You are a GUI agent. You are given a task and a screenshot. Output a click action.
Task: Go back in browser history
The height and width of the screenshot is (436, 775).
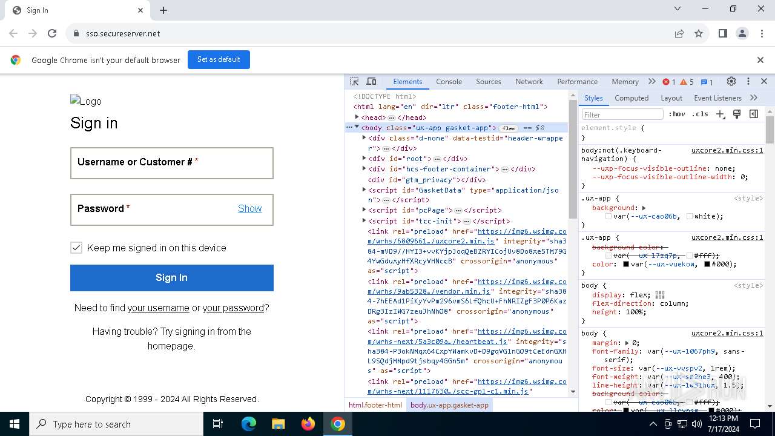[13, 33]
